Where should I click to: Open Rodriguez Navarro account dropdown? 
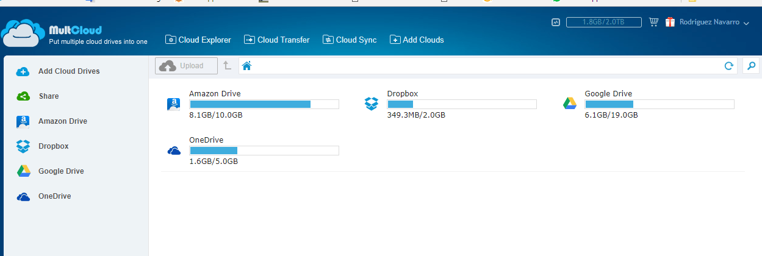click(x=713, y=23)
